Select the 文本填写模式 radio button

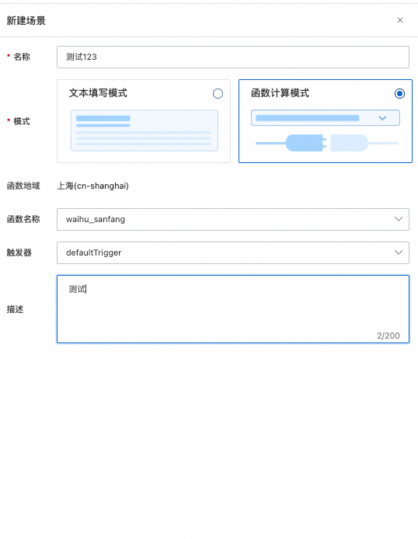pos(218,93)
